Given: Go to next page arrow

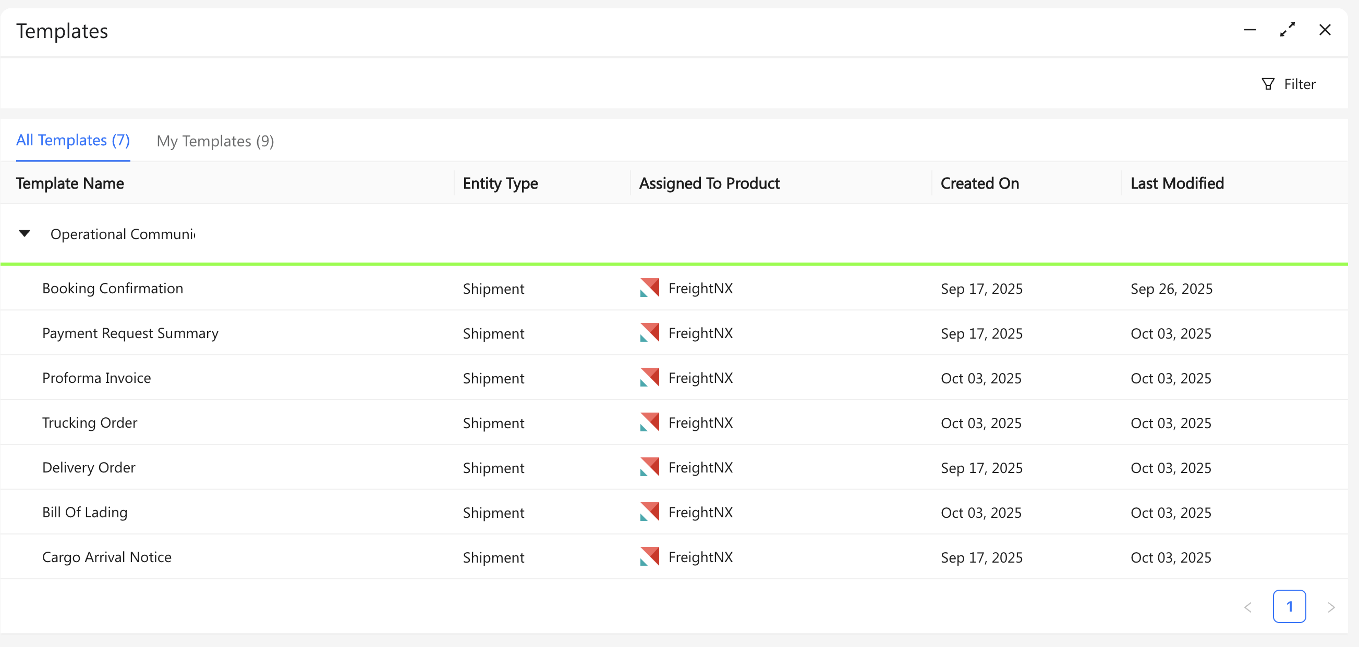Looking at the screenshot, I should pos(1331,607).
